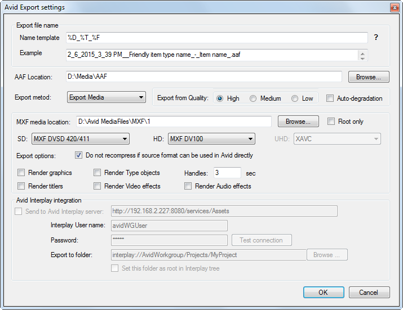The height and width of the screenshot is (310, 403).
Task: Click the Example field up arrow
Action: pos(362,53)
